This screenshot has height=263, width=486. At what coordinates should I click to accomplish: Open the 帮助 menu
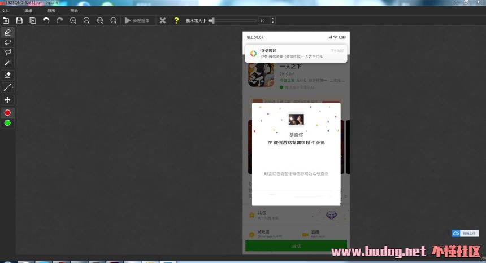coord(74,11)
